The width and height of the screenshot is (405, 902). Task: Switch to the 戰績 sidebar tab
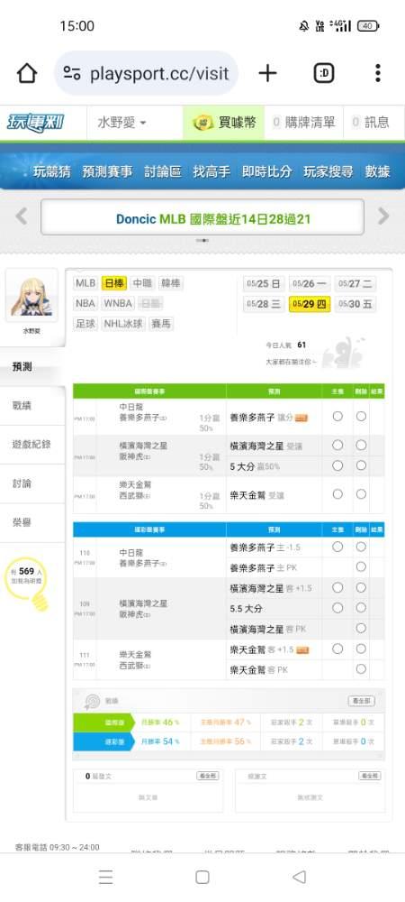point(22,406)
